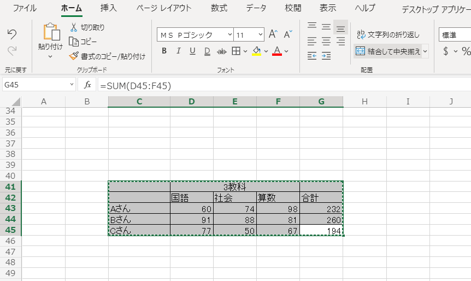This screenshot has width=471, height=281.
Task: Click the Merge and Center (結合して中央揃え) button
Action: click(x=387, y=51)
